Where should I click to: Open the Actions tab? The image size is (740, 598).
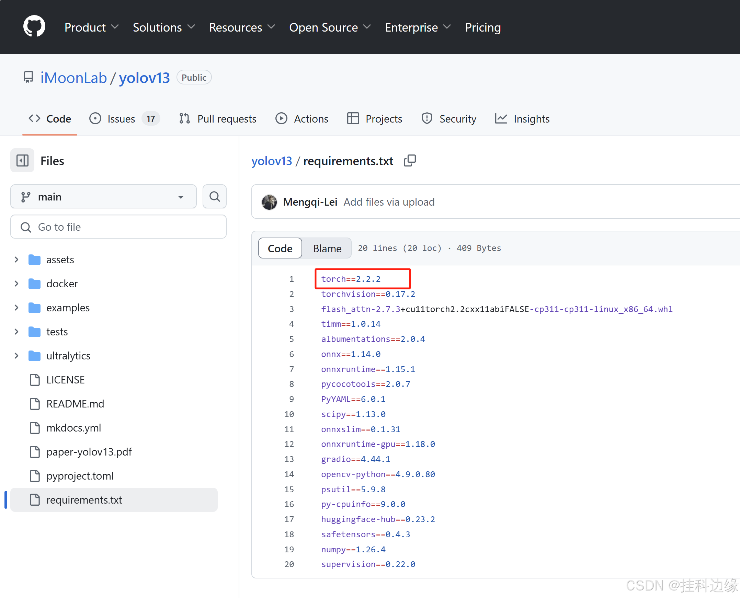point(302,119)
